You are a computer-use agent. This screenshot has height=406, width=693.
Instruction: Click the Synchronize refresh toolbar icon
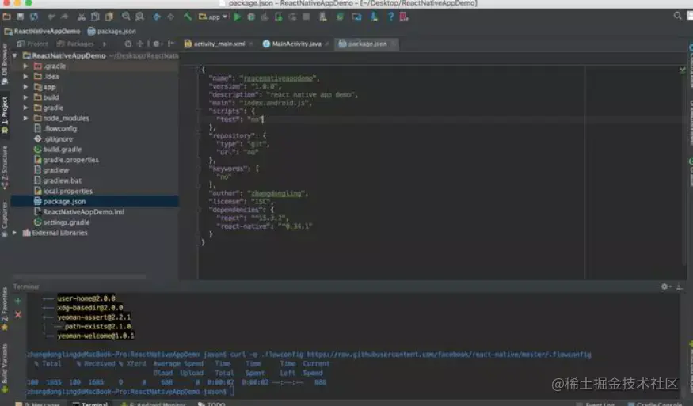click(34, 17)
